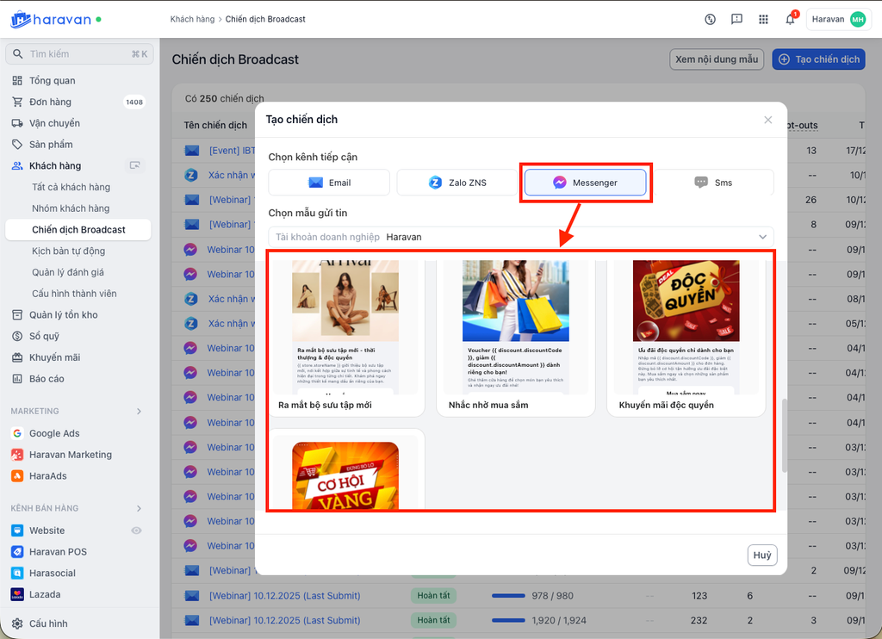Open Tất cả khách hàng menu item
Viewport: 882px width, 639px height.
click(x=71, y=187)
